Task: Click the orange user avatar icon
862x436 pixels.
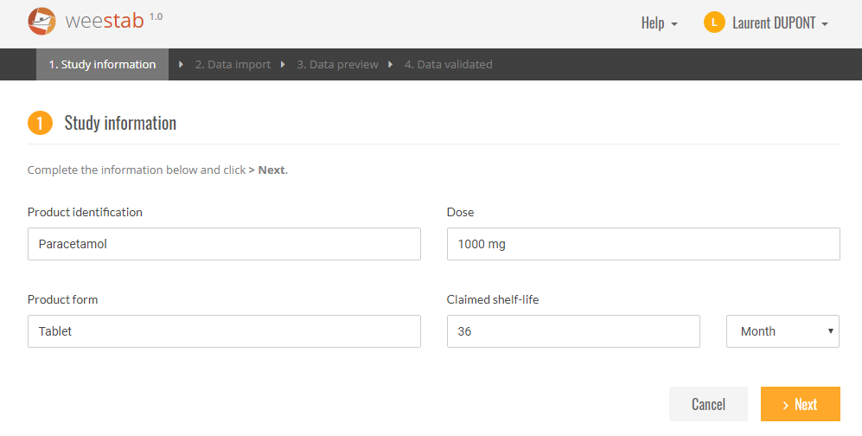Action: (x=714, y=22)
